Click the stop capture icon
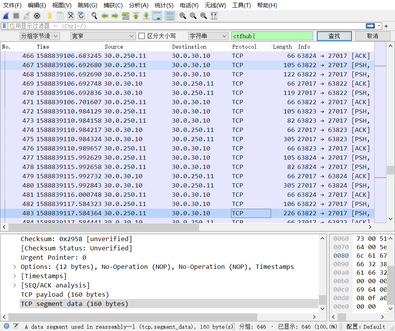 click(16, 15)
